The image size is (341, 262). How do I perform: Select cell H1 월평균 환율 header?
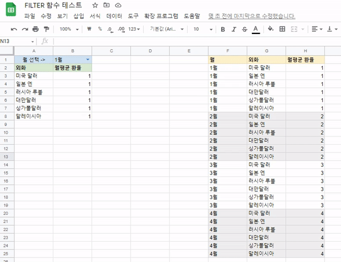point(305,60)
